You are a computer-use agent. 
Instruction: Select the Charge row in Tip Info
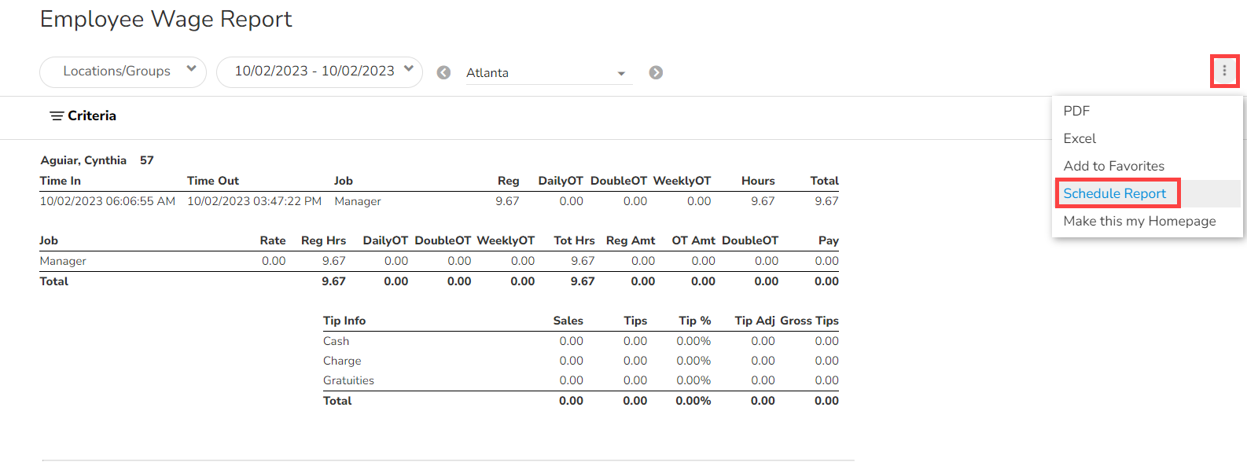(342, 361)
